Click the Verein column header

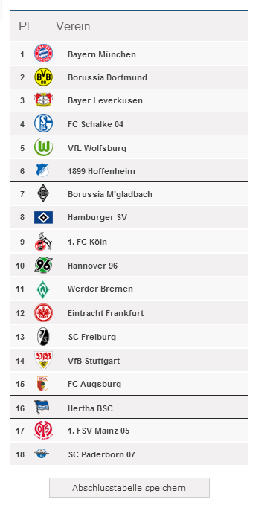73,26
